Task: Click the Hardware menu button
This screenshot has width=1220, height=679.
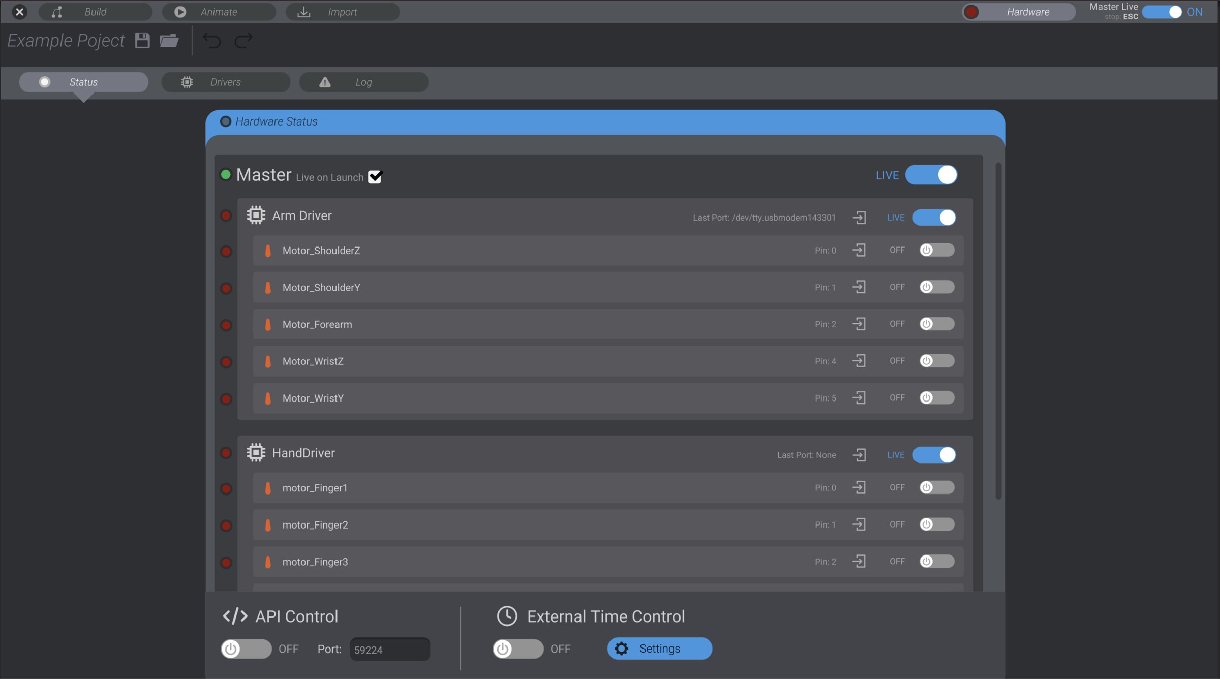Action: (x=1018, y=11)
